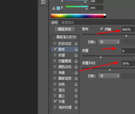Click black swatch at end of color ramp
This screenshot has width=135, height=114.
pyautogui.click(x=105, y=17)
